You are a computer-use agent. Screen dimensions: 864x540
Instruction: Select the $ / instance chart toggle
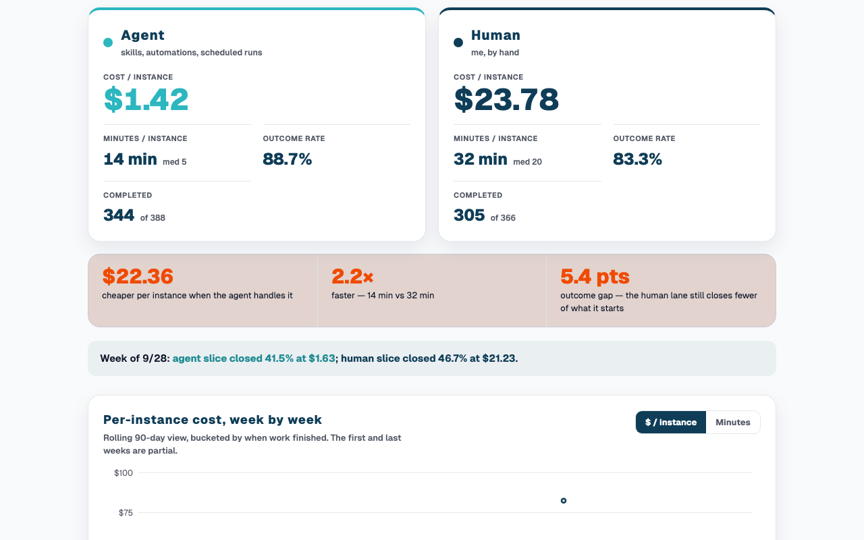tap(671, 423)
